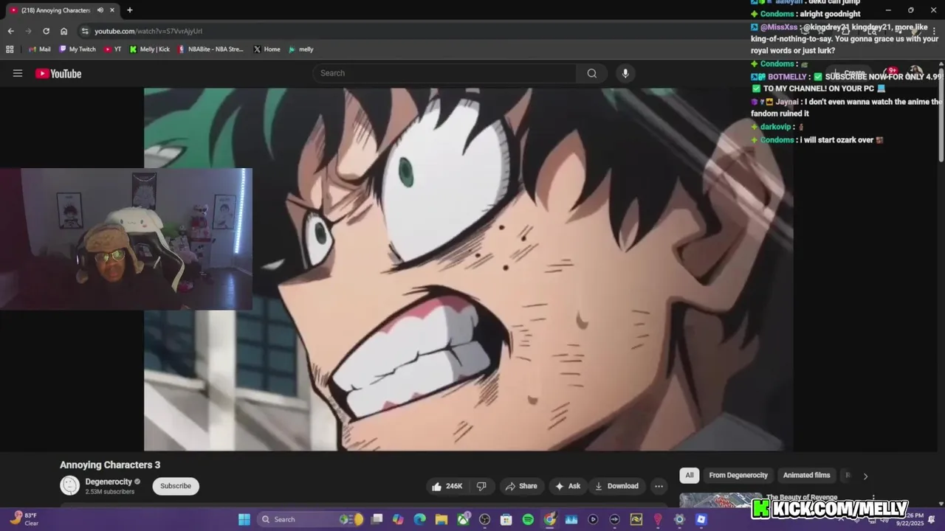Select the All filter chip
The width and height of the screenshot is (945, 531).
tap(690, 475)
